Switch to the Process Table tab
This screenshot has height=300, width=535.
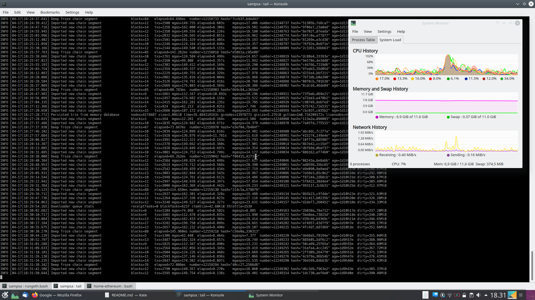point(363,40)
